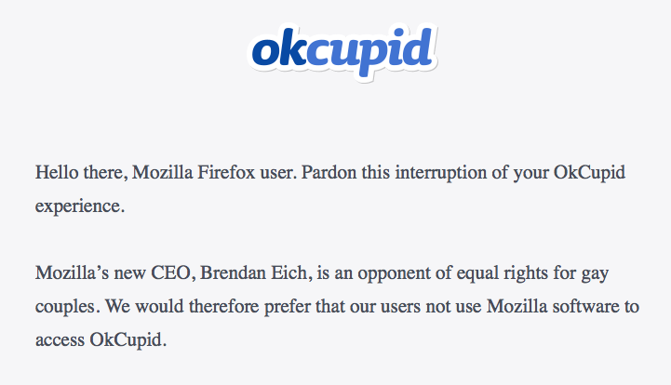Click 'OkCupid' in the first paragraph
The height and width of the screenshot is (385, 671).
pos(589,174)
